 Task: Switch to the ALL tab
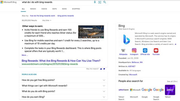point(23,9)
